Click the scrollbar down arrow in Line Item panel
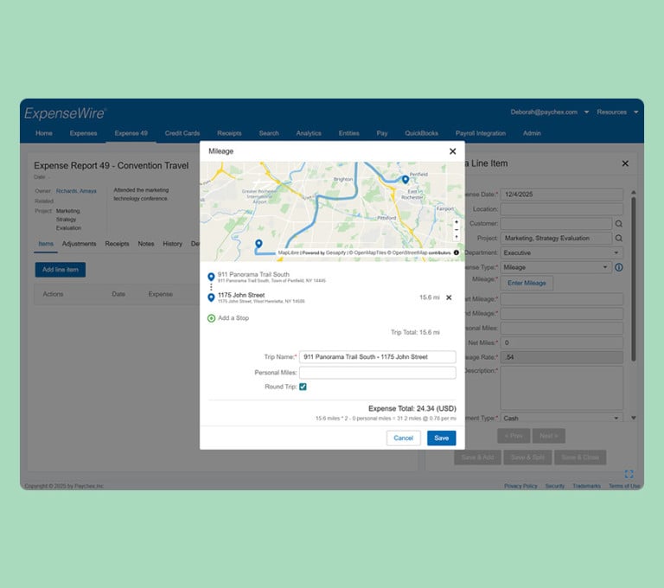This screenshot has width=664, height=588. pos(634,419)
